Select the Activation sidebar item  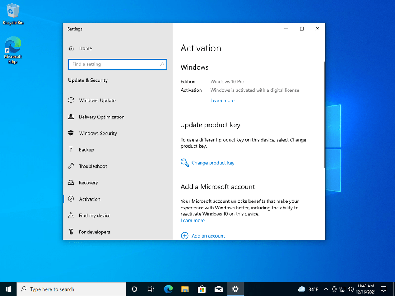click(90, 199)
